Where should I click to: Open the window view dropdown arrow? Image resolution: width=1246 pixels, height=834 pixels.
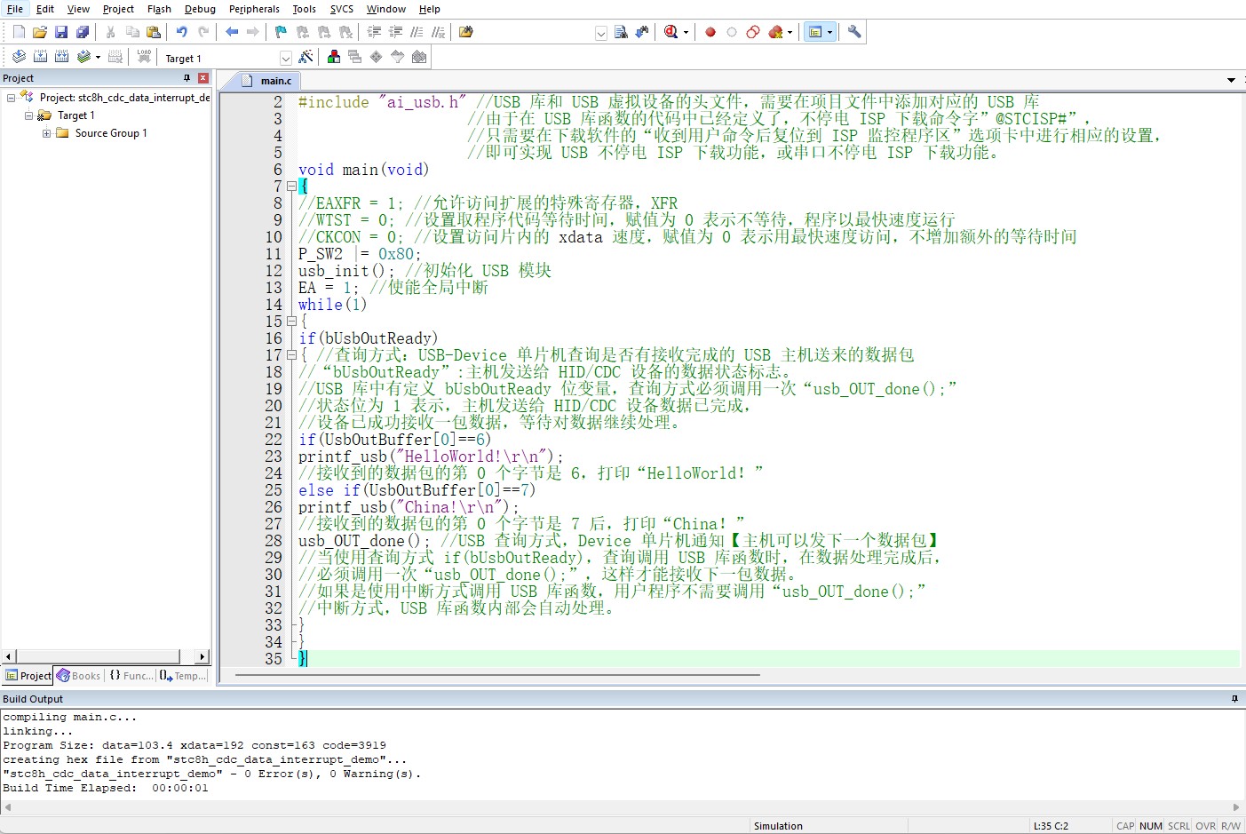tap(830, 33)
